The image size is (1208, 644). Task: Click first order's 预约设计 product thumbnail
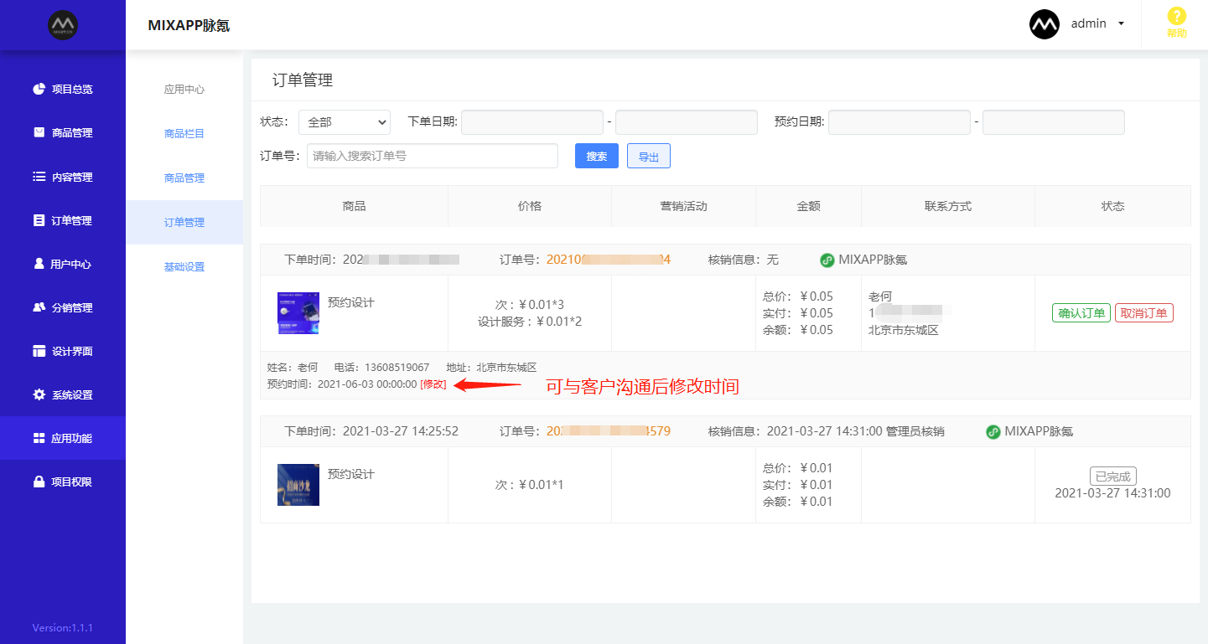pos(298,313)
